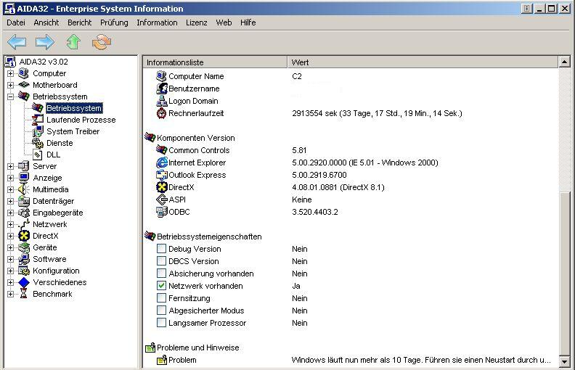Click the Multimedia speaker icon
This screenshot has width=575, height=370.
[x=23, y=189]
